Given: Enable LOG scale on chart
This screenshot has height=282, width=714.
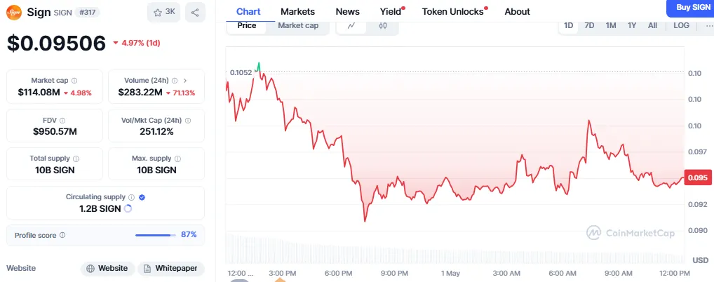Looking at the screenshot, I should click(681, 26).
